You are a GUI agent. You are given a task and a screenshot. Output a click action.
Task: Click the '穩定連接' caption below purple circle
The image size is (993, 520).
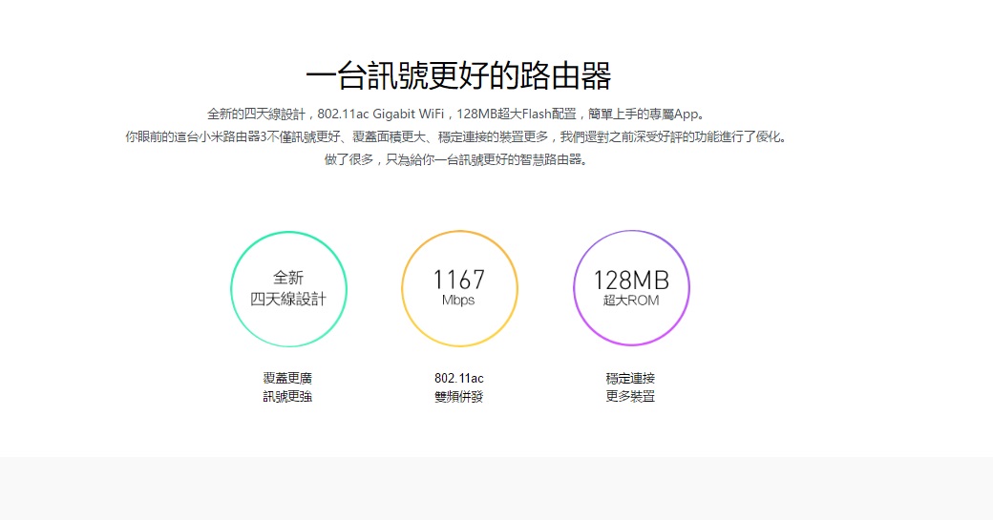coord(630,378)
